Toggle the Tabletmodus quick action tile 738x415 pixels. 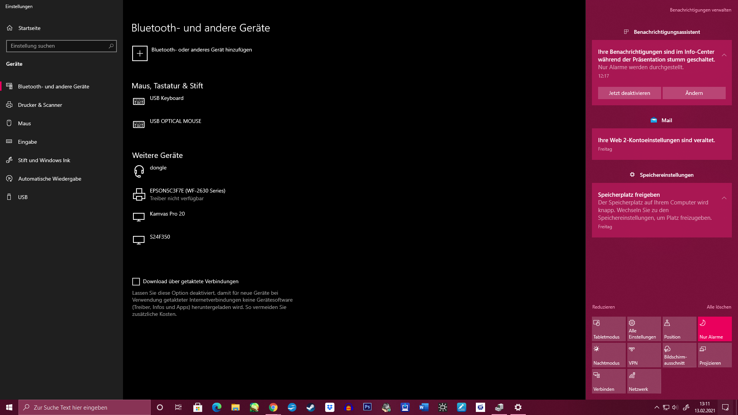[608, 329]
